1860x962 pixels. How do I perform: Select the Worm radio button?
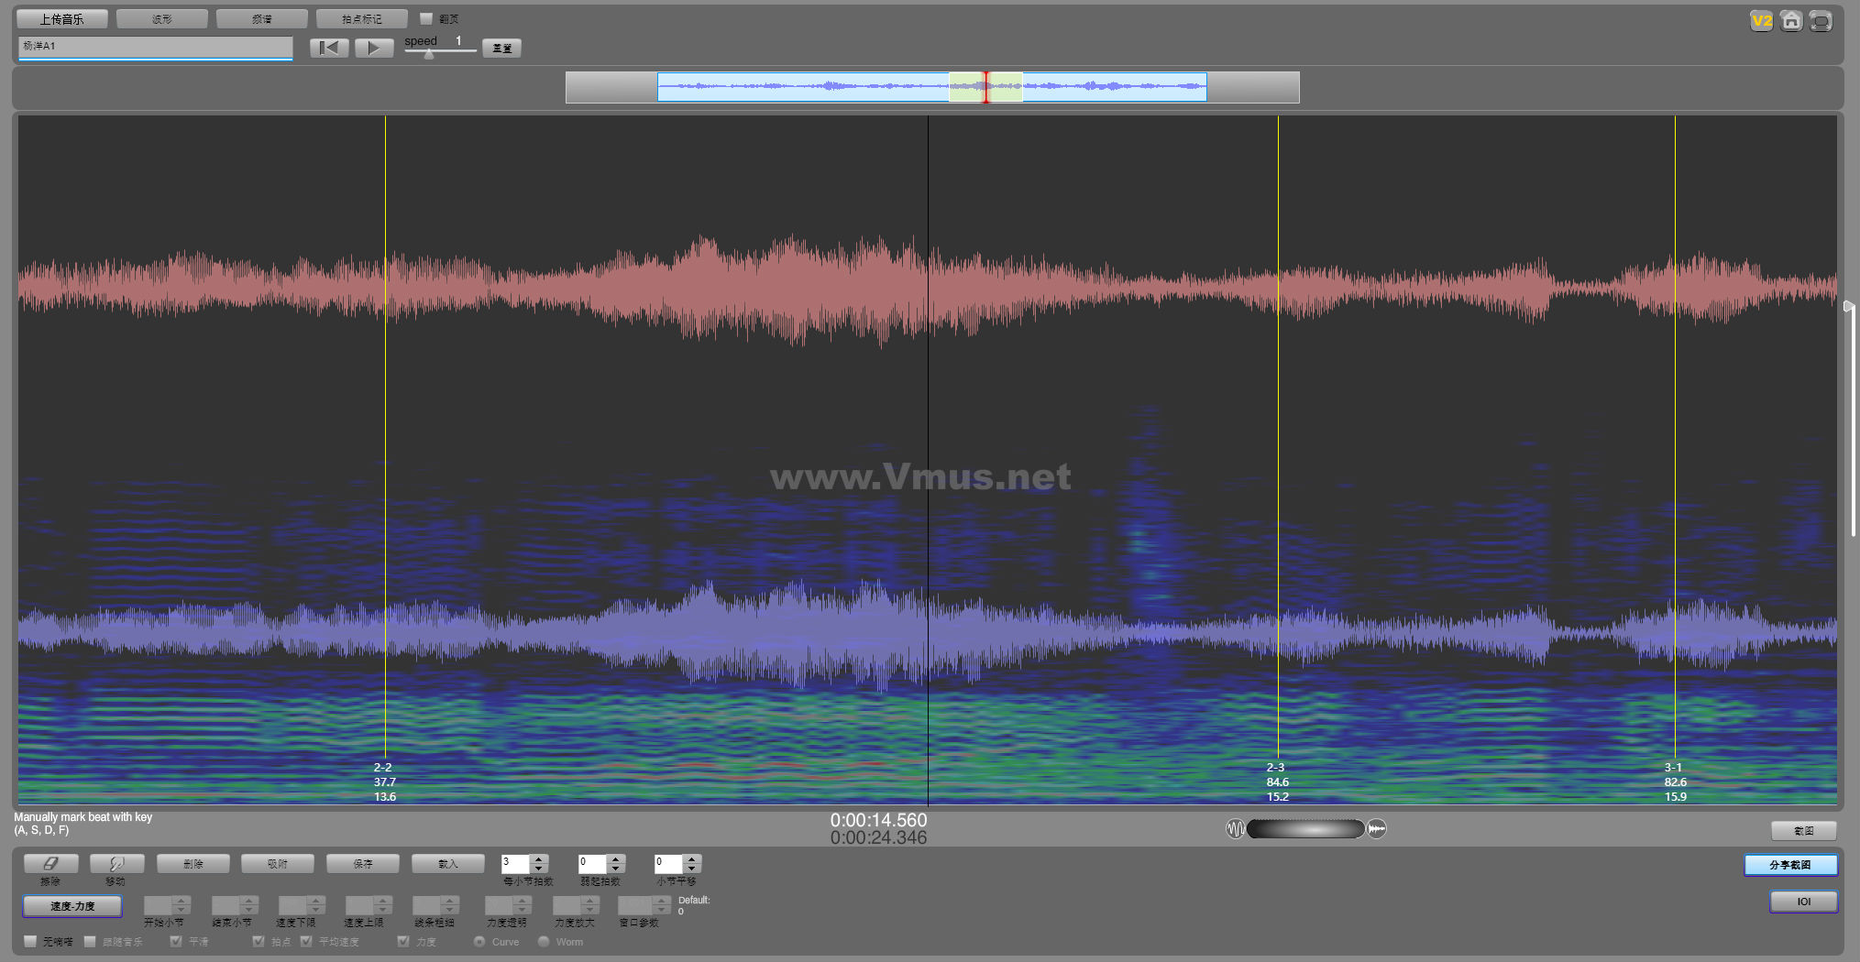544,941
